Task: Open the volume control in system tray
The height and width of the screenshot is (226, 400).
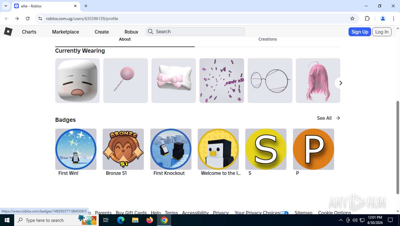Action: click(355, 220)
